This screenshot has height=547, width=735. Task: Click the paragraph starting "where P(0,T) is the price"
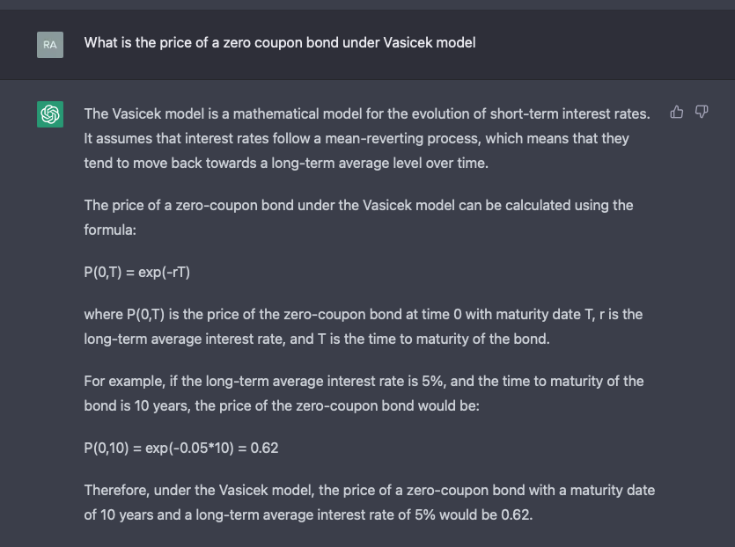(363, 326)
